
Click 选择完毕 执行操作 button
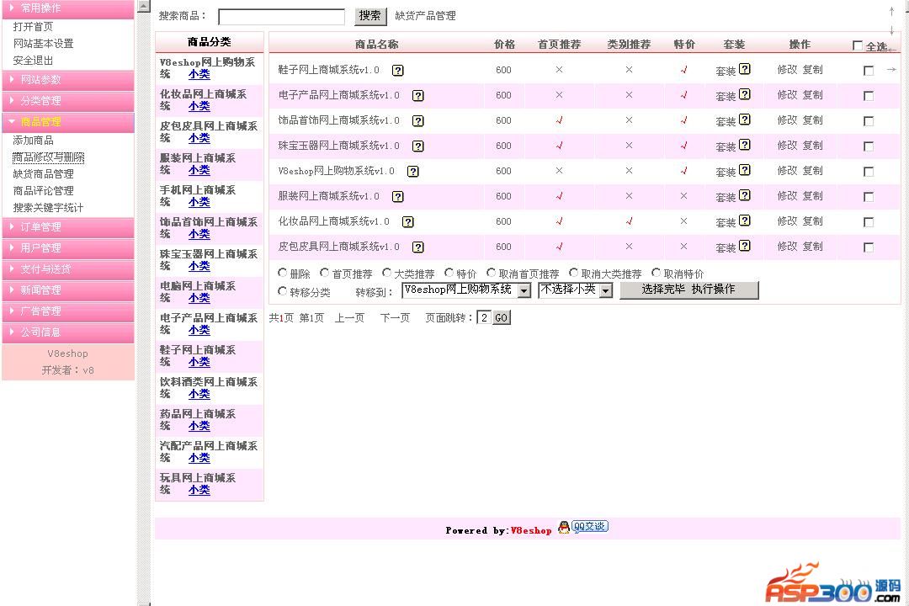pyautogui.click(x=688, y=290)
